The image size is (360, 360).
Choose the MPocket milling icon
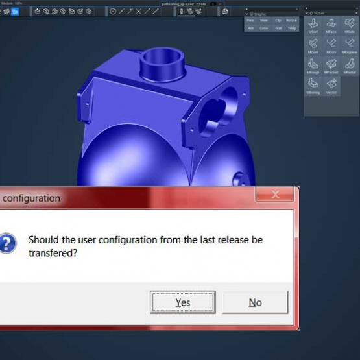[x=331, y=66]
